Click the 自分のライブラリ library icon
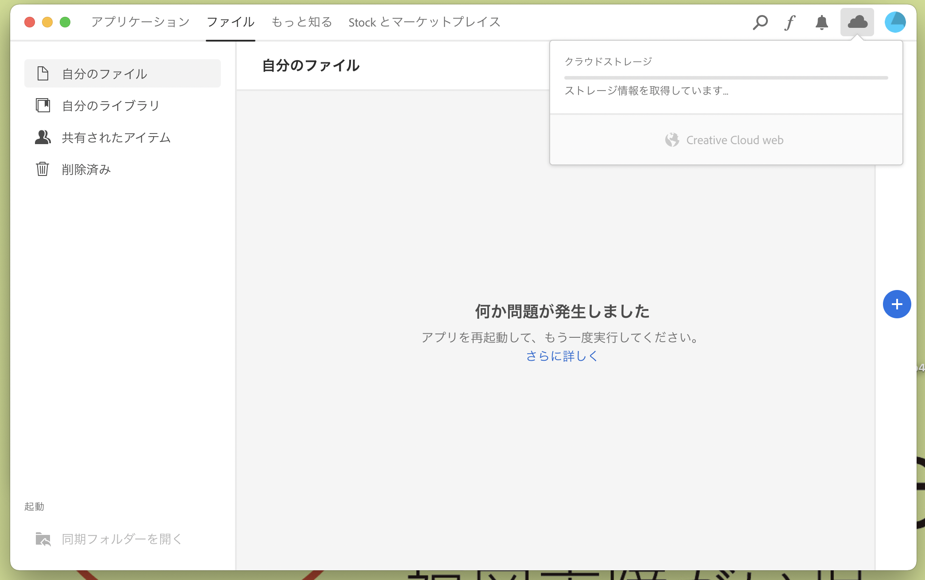The height and width of the screenshot is (580, 925). tap(42, 105)
